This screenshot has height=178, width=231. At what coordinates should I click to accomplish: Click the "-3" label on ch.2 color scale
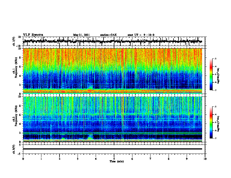215,107
